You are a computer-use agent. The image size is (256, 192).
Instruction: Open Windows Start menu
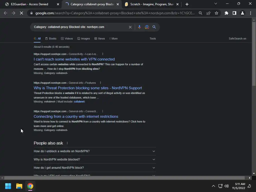[x=8, y=186]
